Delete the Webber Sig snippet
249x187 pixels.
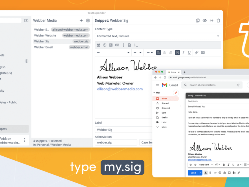click(x=218, y=20)
